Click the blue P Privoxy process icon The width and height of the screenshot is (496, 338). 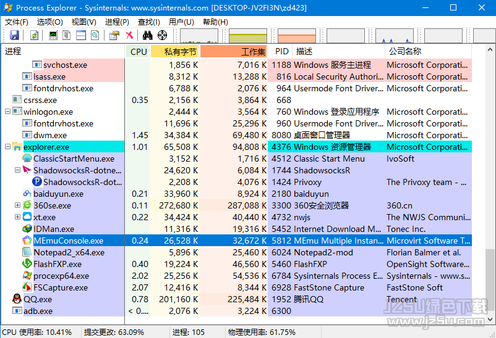[x=37, y=182]
